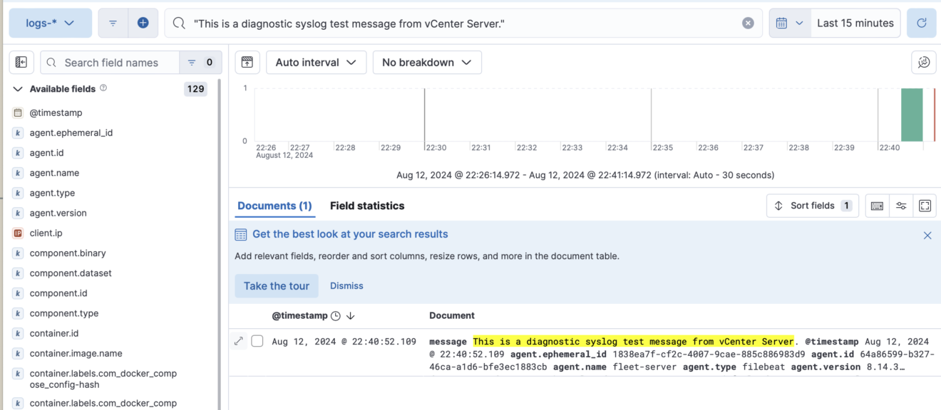
Task: Enter fullscreen mode for the document table
Action: [x=925, y=206]
